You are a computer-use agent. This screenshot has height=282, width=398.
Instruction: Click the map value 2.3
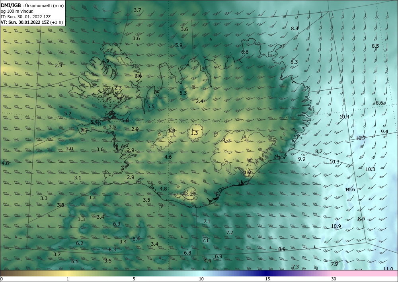(118, 88)
